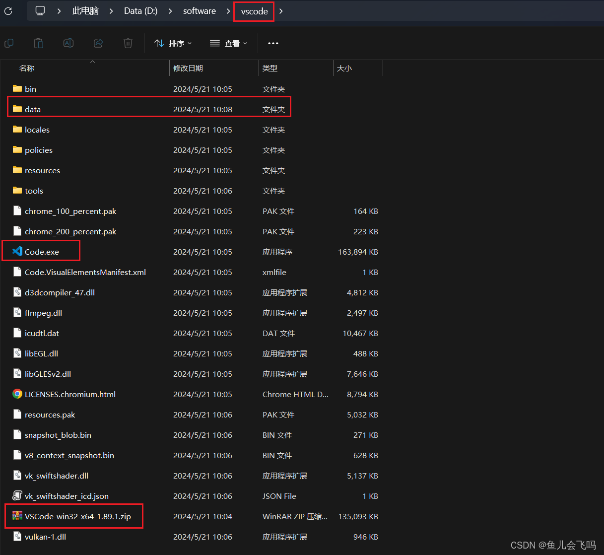Select the snapshot_blob.bin file name
604x555 pixels.
tap(58, 435)
